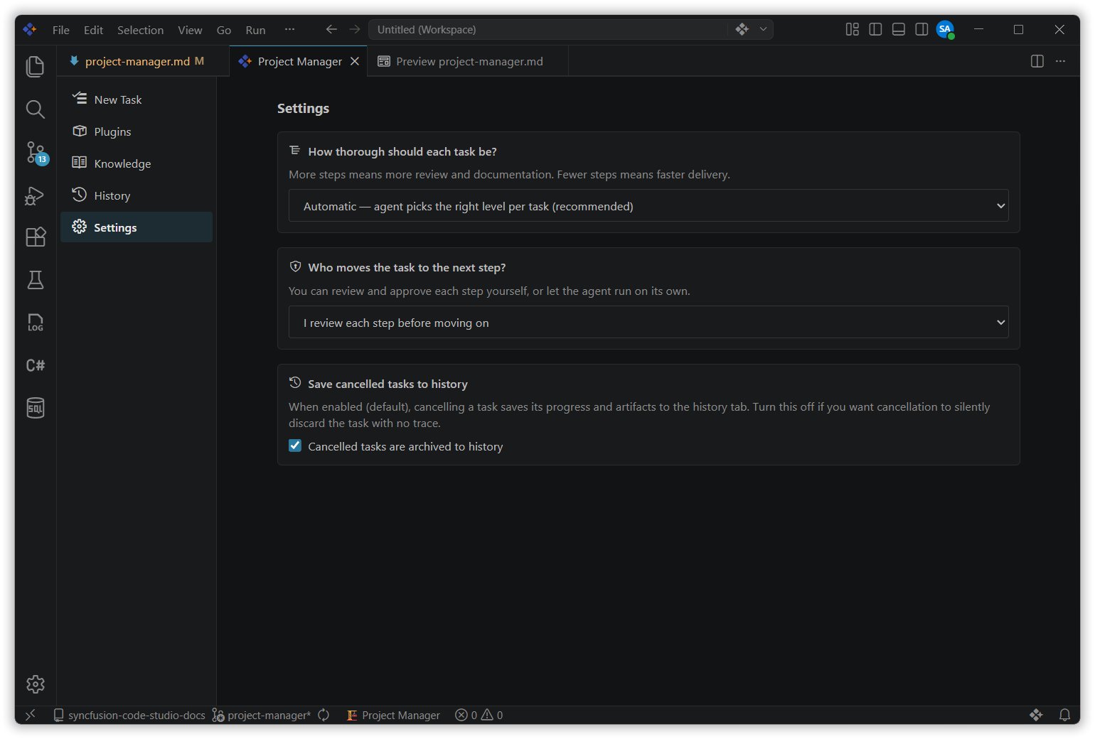The image size is (1095, 739).
Task: Click the AI sparkle icon in command center
Action: pos(742,29)
